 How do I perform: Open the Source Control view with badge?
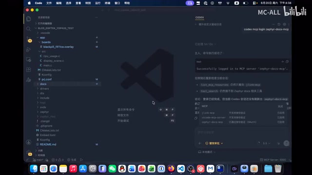tap(29, 39)
